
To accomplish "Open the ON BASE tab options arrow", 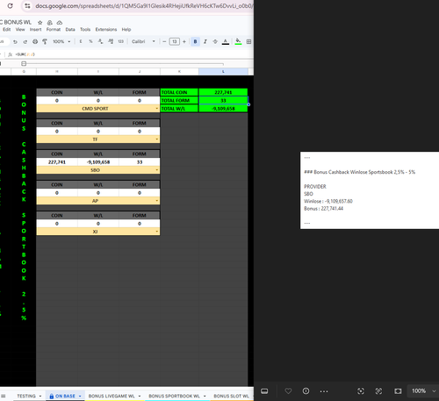I will pyautogui.click(x=80, y=396).
